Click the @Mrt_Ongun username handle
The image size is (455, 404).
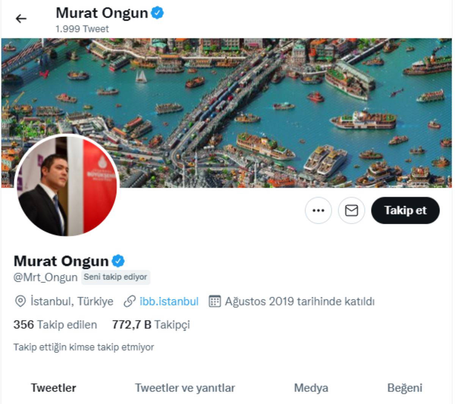pos(45,277)
